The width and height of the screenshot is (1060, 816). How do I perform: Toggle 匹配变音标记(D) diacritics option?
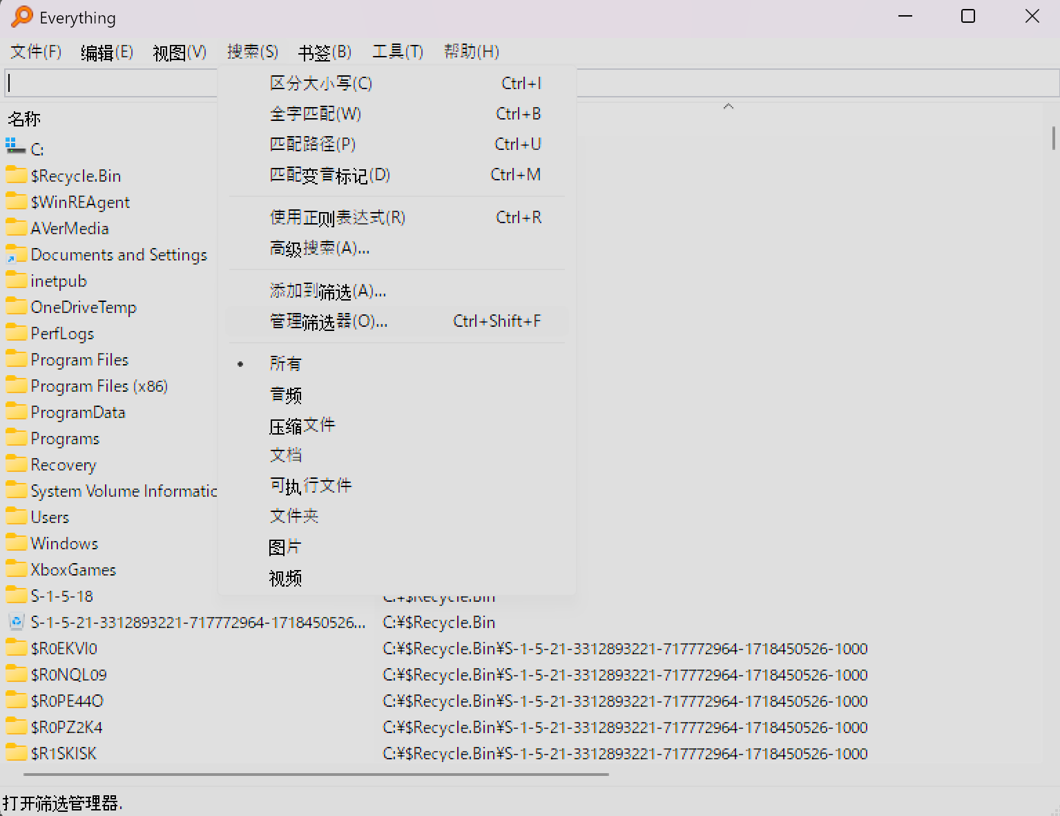click(x=397, y=175)
